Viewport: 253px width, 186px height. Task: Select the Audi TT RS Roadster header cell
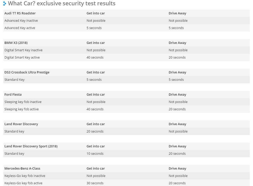[20, 13]
